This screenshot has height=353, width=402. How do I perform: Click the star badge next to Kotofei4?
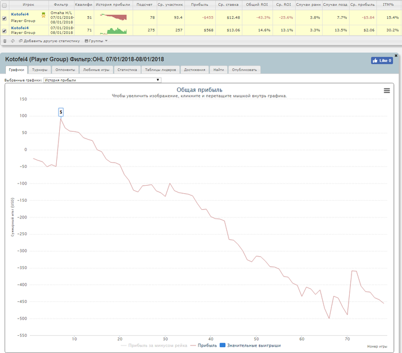[x=43, y=15]
